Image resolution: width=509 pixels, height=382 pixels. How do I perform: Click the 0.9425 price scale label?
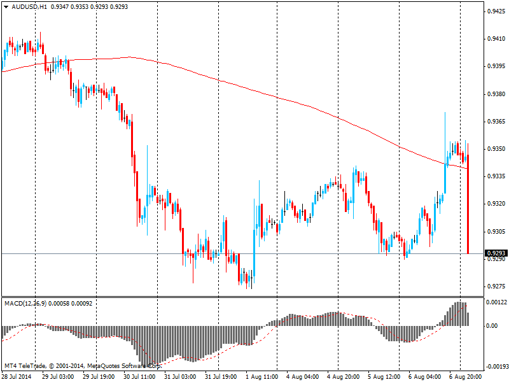[x=496, y=11]
